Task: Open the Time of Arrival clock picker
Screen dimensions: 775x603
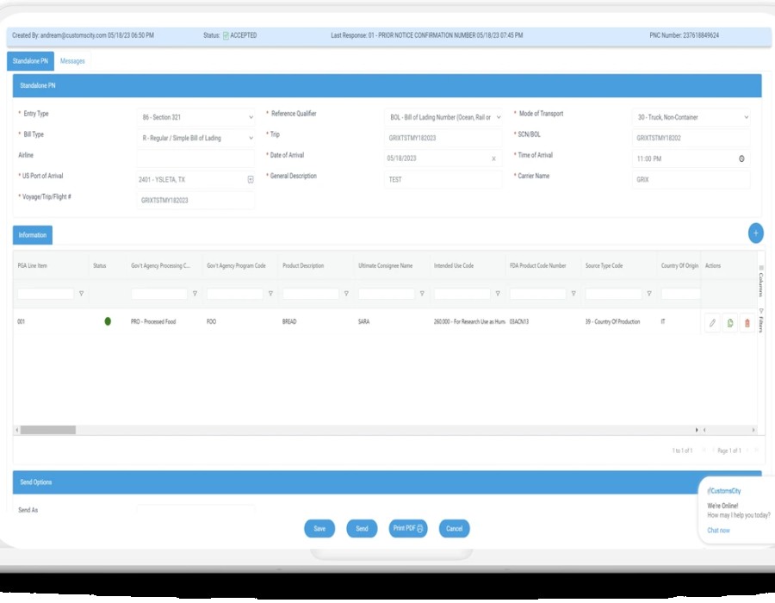Action: (x=741, y=159)
